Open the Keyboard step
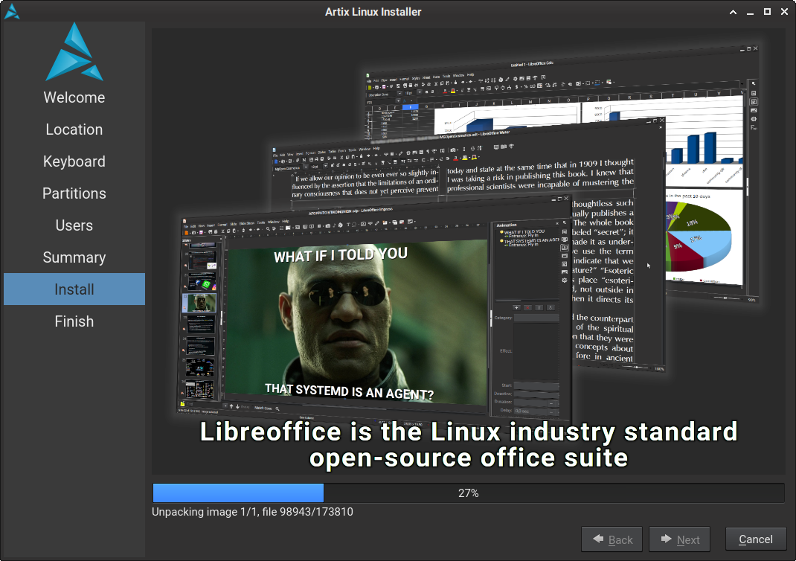796x561 pixels. (x=74, y=161)
